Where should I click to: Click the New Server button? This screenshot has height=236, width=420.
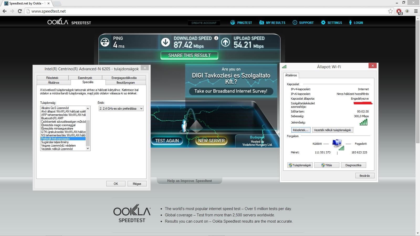tap(211, 141)
